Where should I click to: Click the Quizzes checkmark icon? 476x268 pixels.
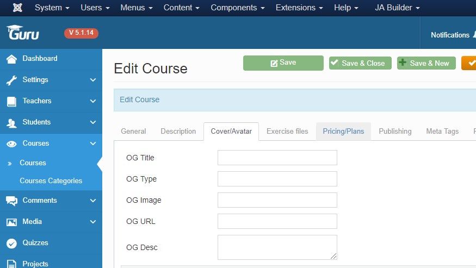[x=11, y=243]
